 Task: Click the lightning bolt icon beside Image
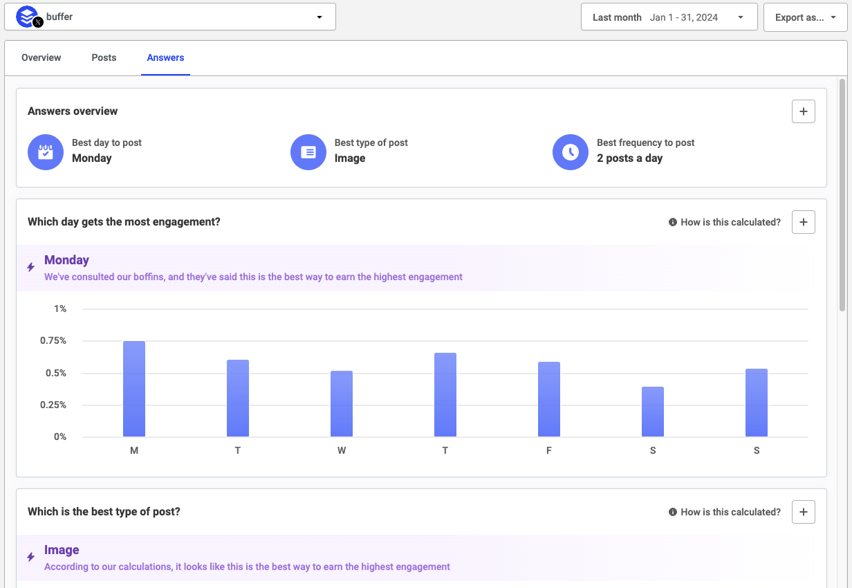click(x=30, y=557)
